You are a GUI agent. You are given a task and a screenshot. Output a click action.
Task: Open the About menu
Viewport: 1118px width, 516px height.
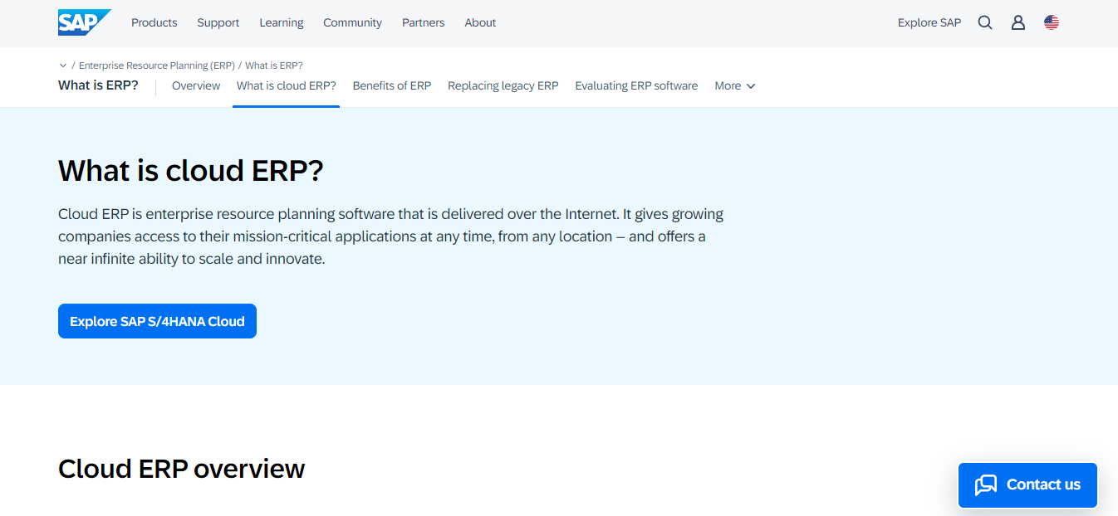click(x=480, y=23)
